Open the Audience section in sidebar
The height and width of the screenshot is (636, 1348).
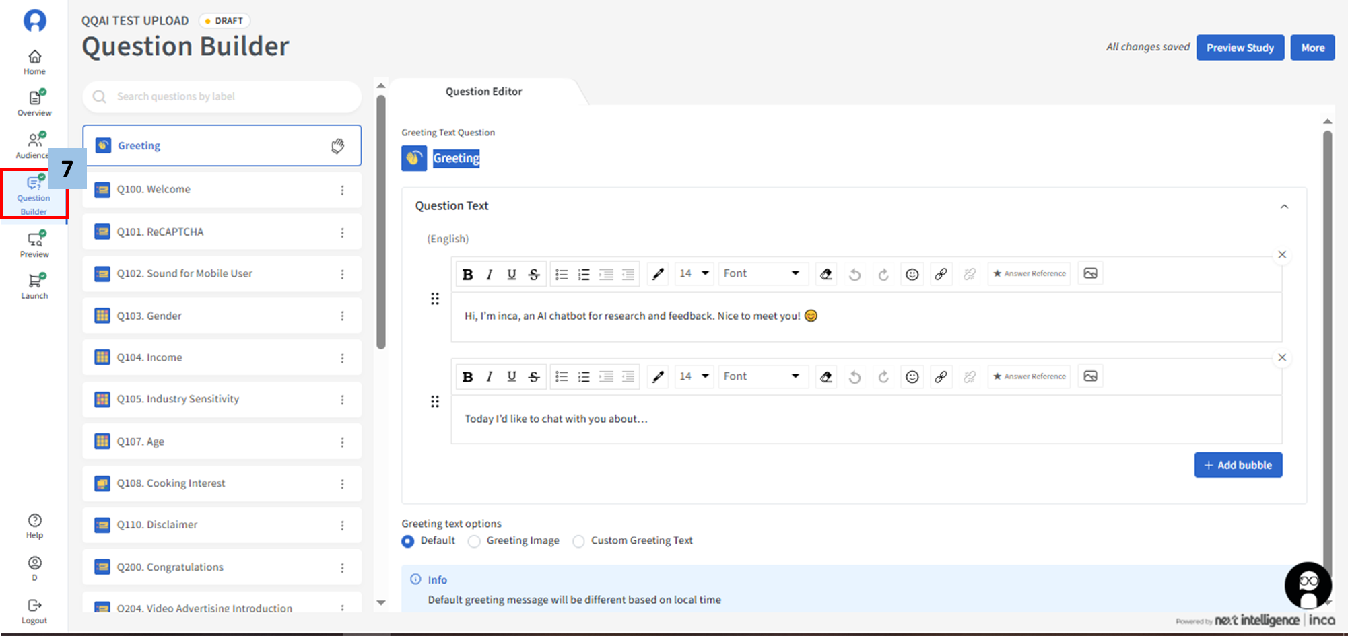pyautogui.click(x=32, y=145)
